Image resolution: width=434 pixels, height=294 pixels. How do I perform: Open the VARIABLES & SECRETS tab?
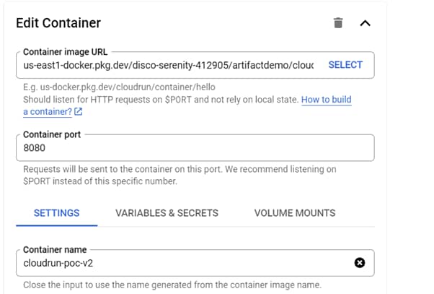167,213
